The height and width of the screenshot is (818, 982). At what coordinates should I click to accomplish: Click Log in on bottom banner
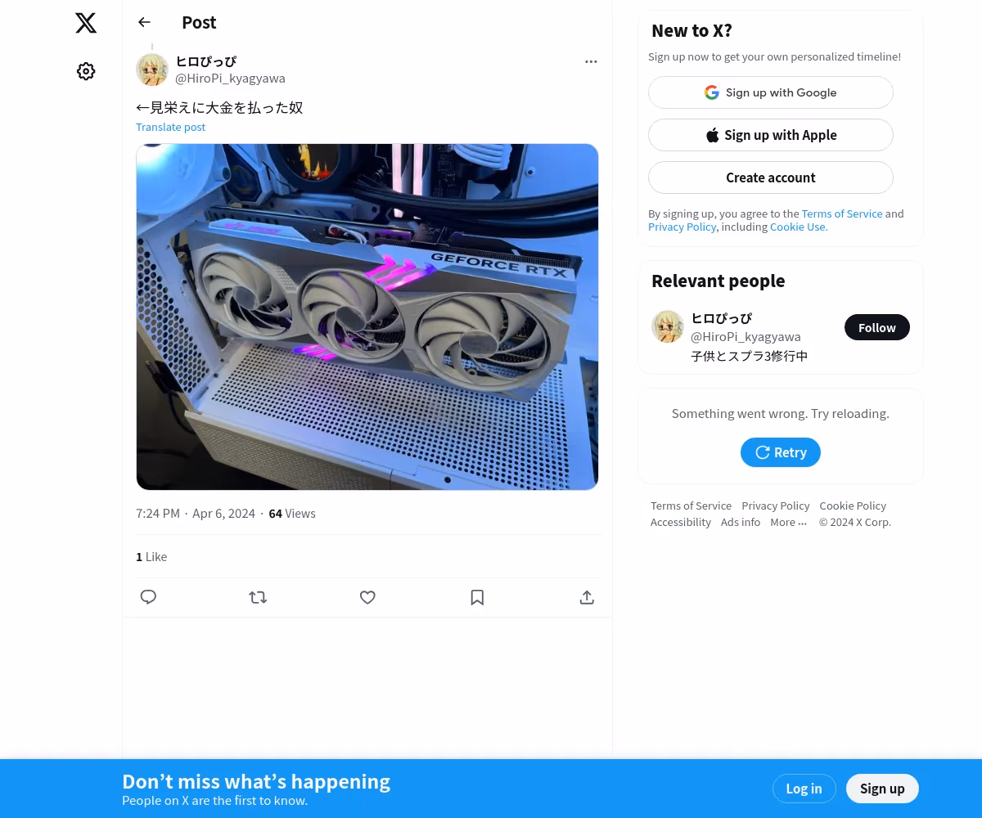(x=804, y=789)
